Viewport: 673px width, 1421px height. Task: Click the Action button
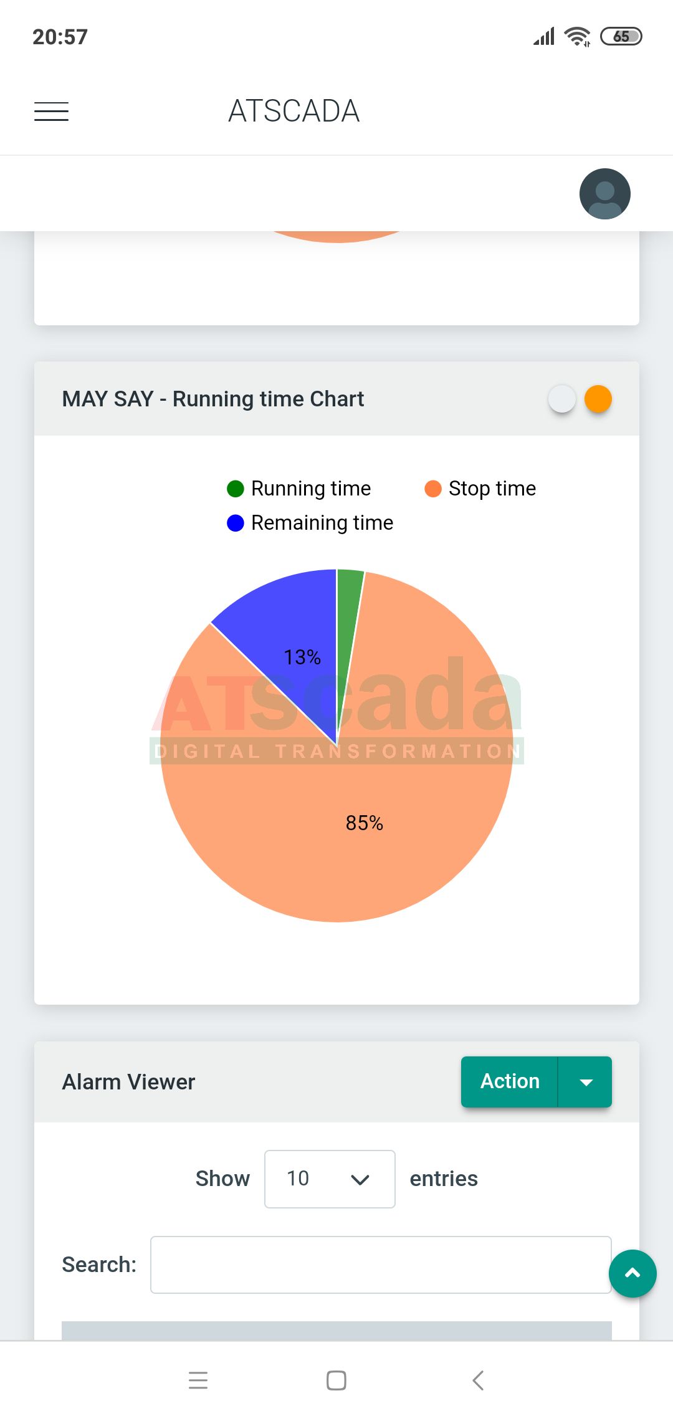click(x=509, y=1082)
